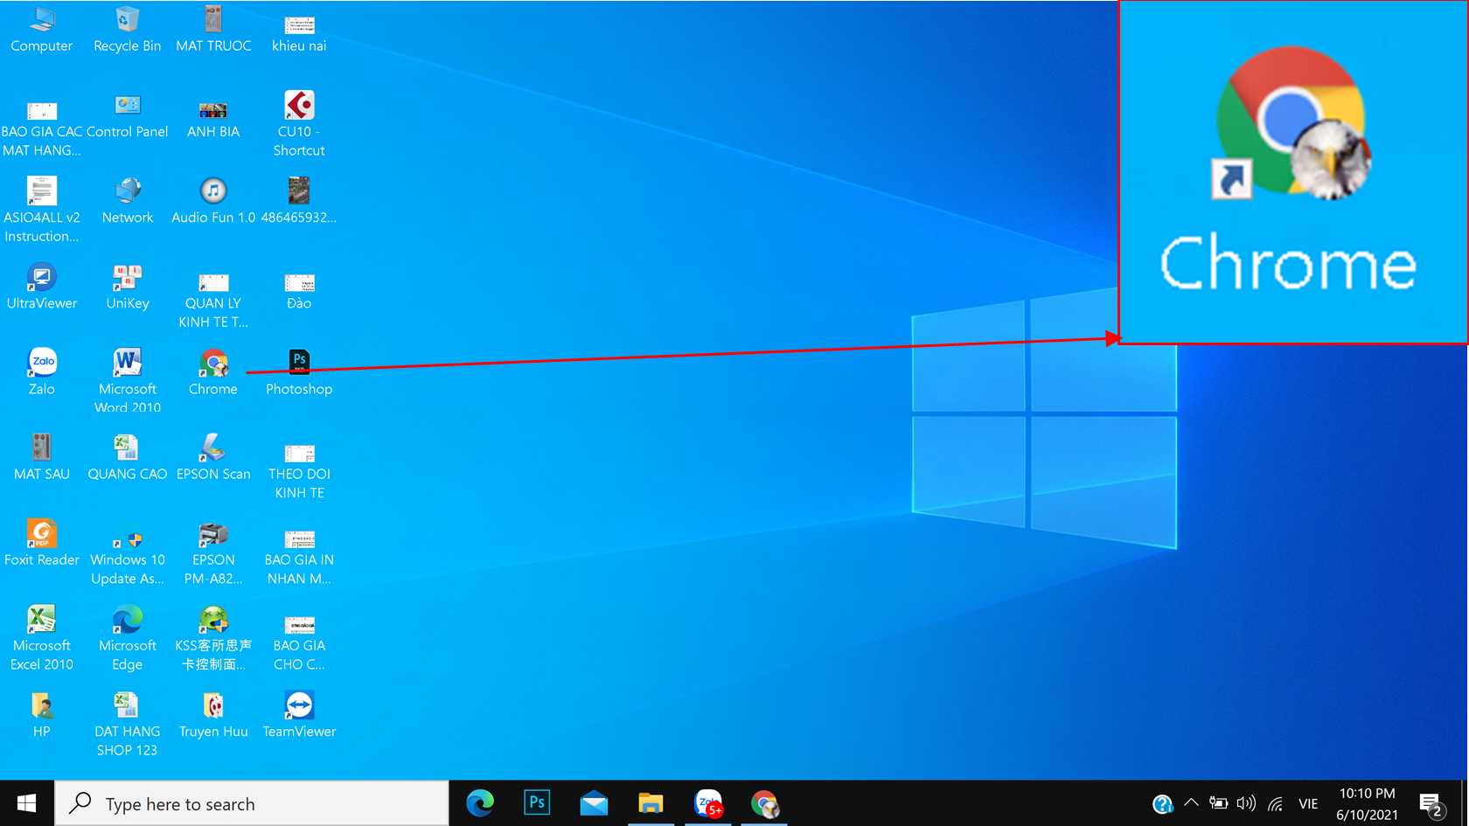Open the Control Panel shortcut
Image resolution: width=1469 pixels, height=826 pixels.
pos(128,118)
